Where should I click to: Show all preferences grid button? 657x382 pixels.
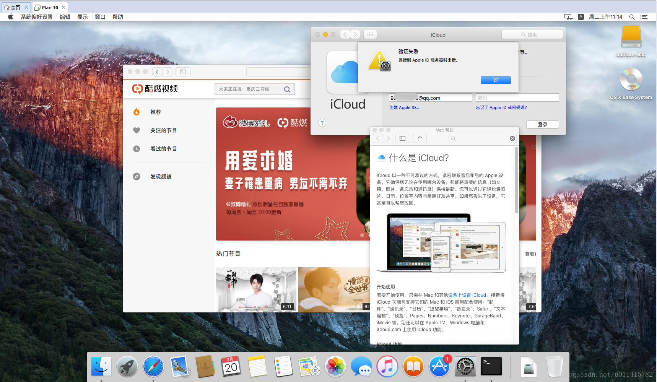click(370, 34)
